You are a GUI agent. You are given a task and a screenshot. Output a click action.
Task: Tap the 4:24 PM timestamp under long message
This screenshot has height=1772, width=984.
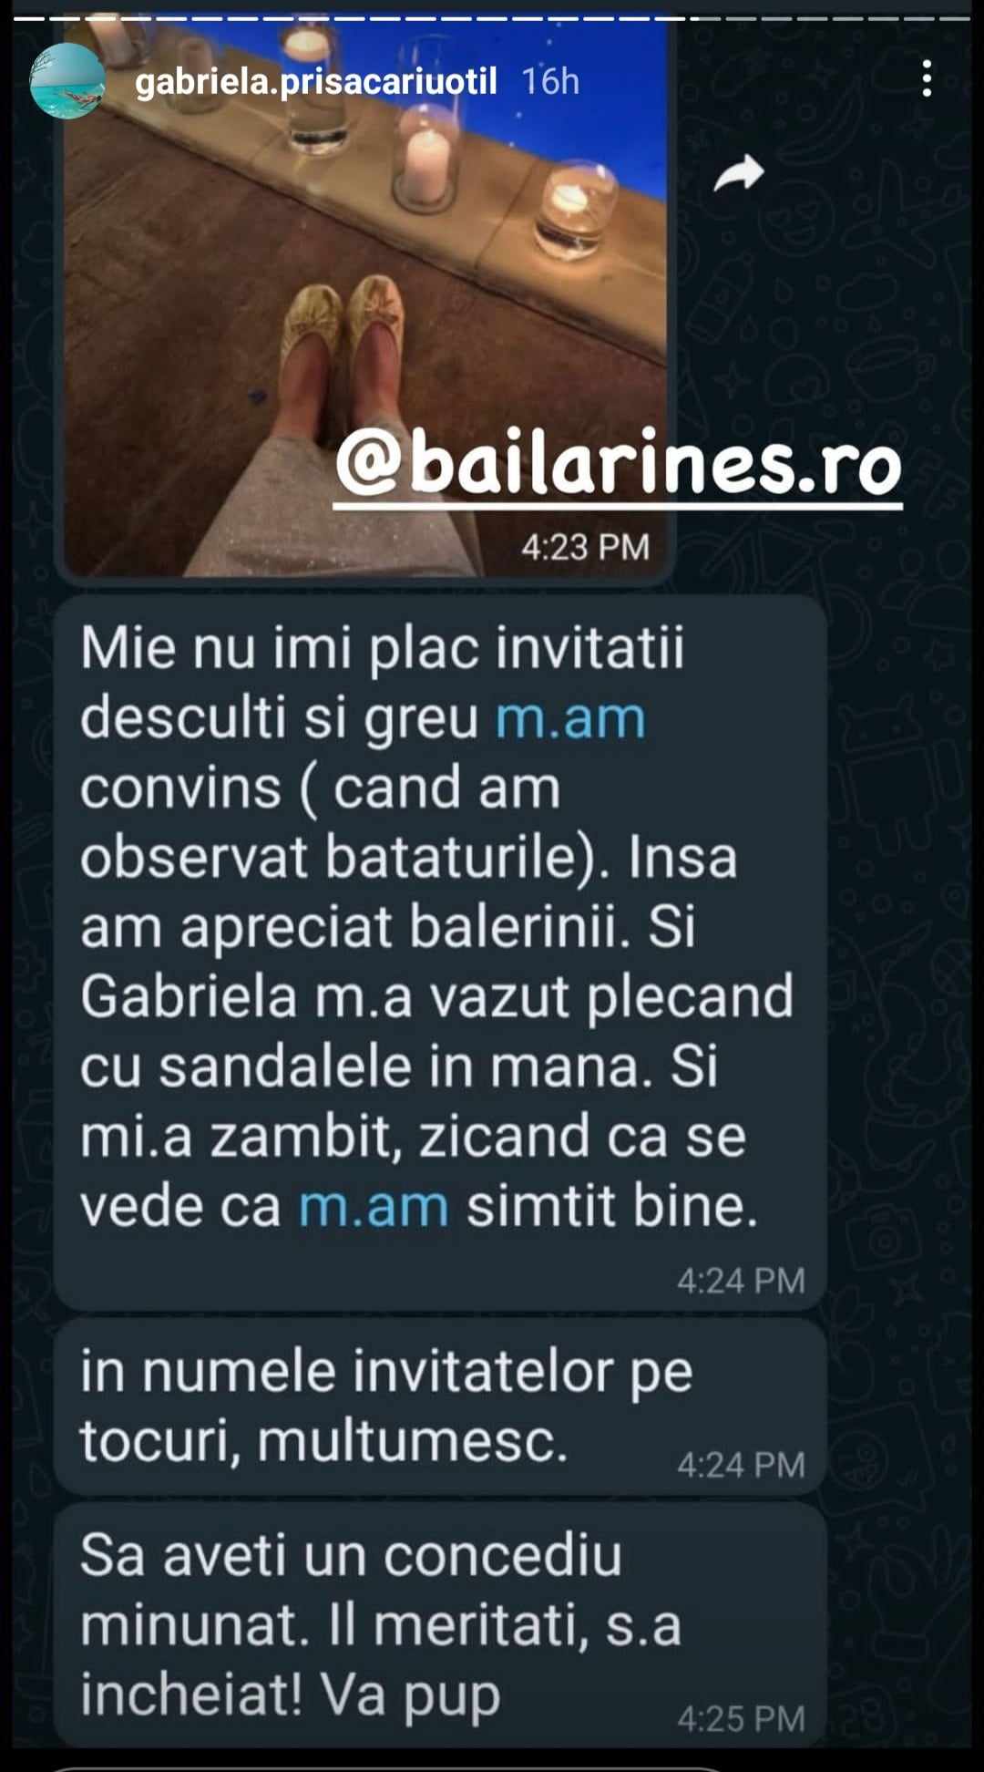click(741, 1281)
